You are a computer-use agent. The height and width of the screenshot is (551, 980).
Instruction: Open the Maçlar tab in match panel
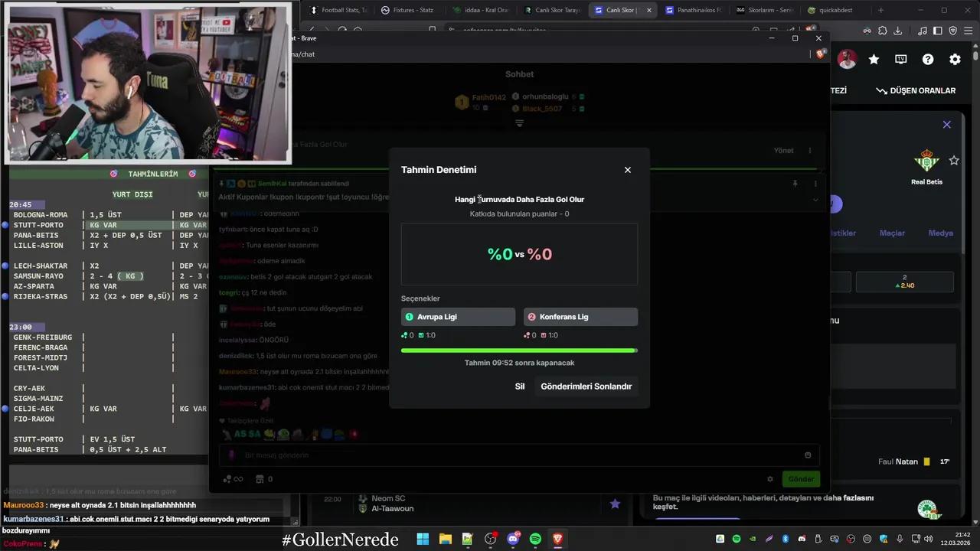click(x=892, y=233)
